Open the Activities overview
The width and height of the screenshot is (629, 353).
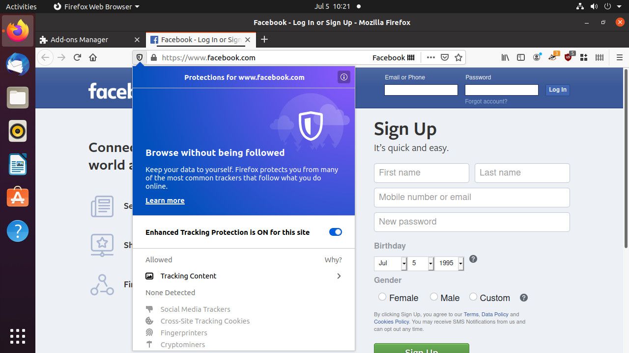(x=21, y=7)
